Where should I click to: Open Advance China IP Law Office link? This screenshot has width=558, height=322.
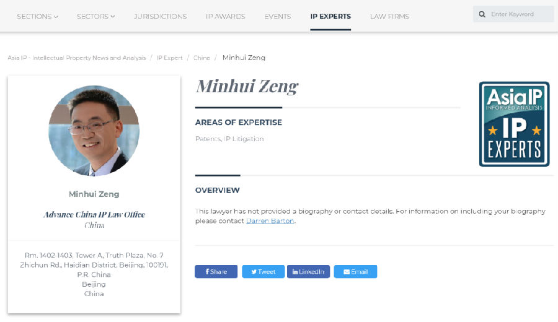[x=94, y=215]
